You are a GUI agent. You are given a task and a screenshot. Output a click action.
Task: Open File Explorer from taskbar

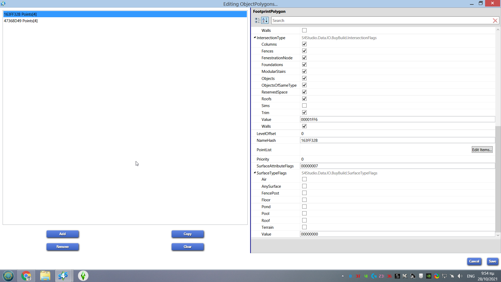coord(45,276)
